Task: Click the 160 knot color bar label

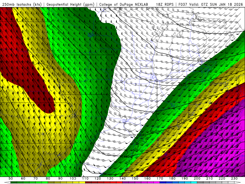Action: (x=148, y=178)
